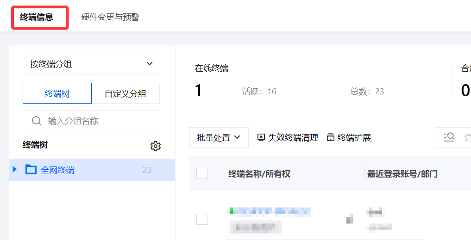471x240 pixels.
Task: Click 终端扩展 button
Action: (349, 137)
